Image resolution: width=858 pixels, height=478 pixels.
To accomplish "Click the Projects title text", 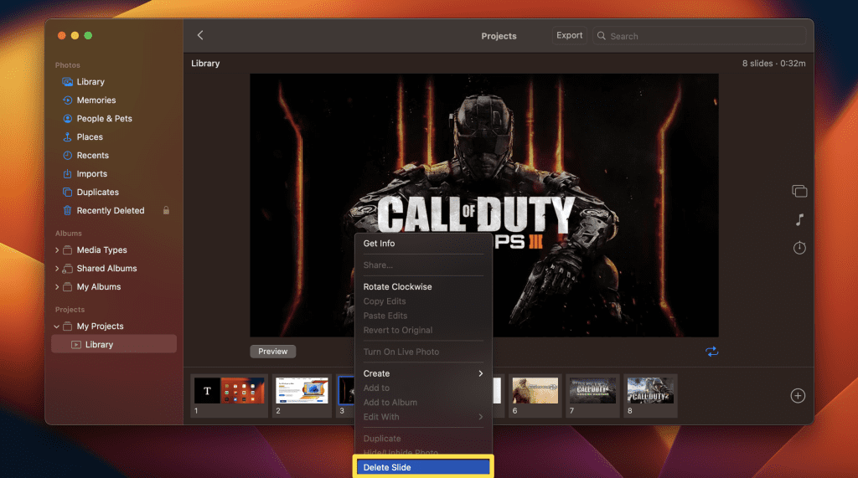I will pyautogui.click(x=499, y=36).
